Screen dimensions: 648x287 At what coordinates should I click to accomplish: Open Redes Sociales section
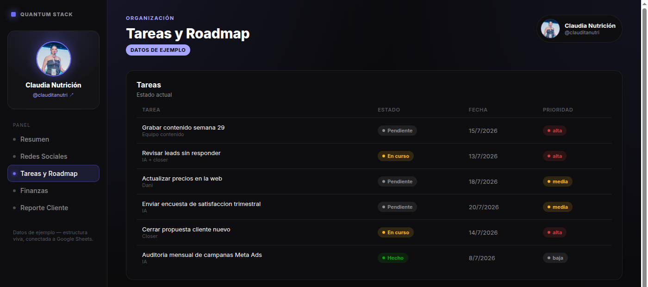54,156
